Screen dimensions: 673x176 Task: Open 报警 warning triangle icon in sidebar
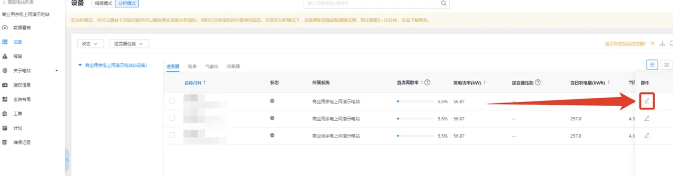tap(5, 56)
